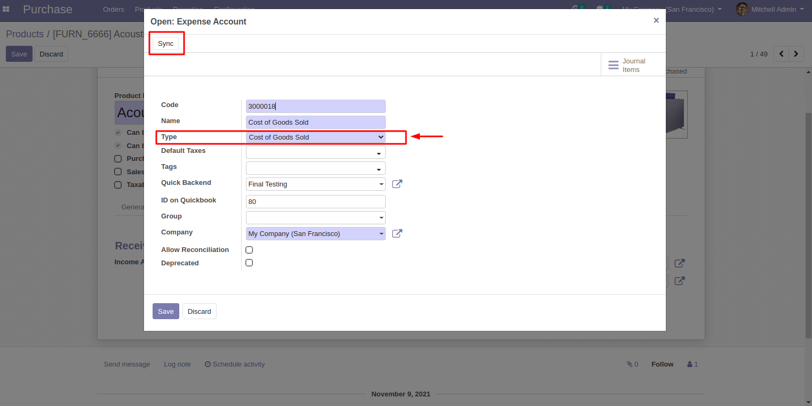Discard the expense account changes
This screenshot has width=812, height=406.
(x=199, y=311)
